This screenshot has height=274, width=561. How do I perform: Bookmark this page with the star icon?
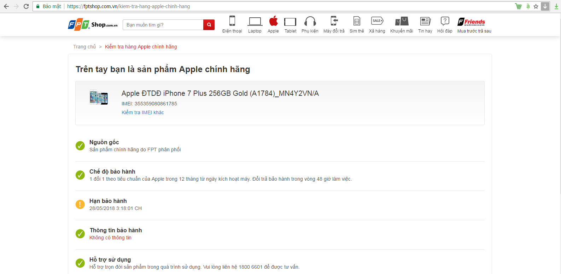[x=536, y=6]
